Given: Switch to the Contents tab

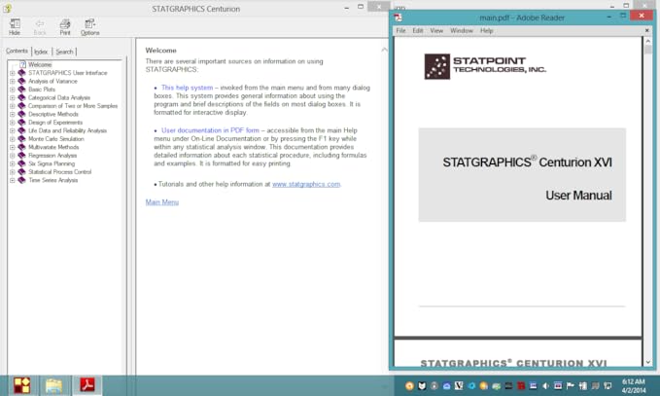Looking at the screenshot, I should coord(17,51).
